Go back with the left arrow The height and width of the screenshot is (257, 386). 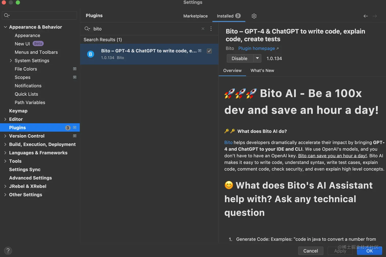coord(366,16)
